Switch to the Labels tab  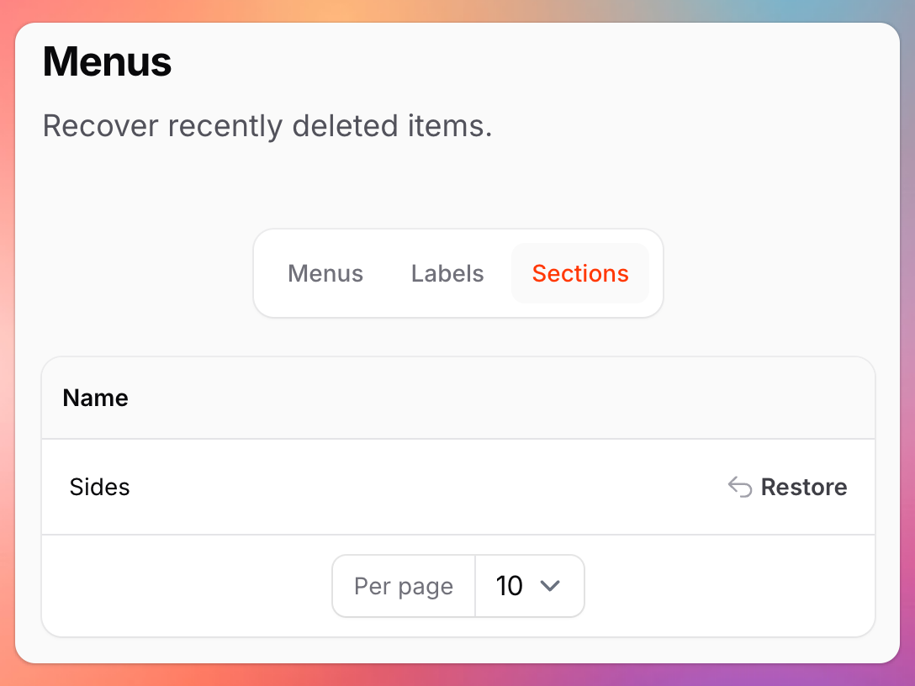click(x=447, y=273)
